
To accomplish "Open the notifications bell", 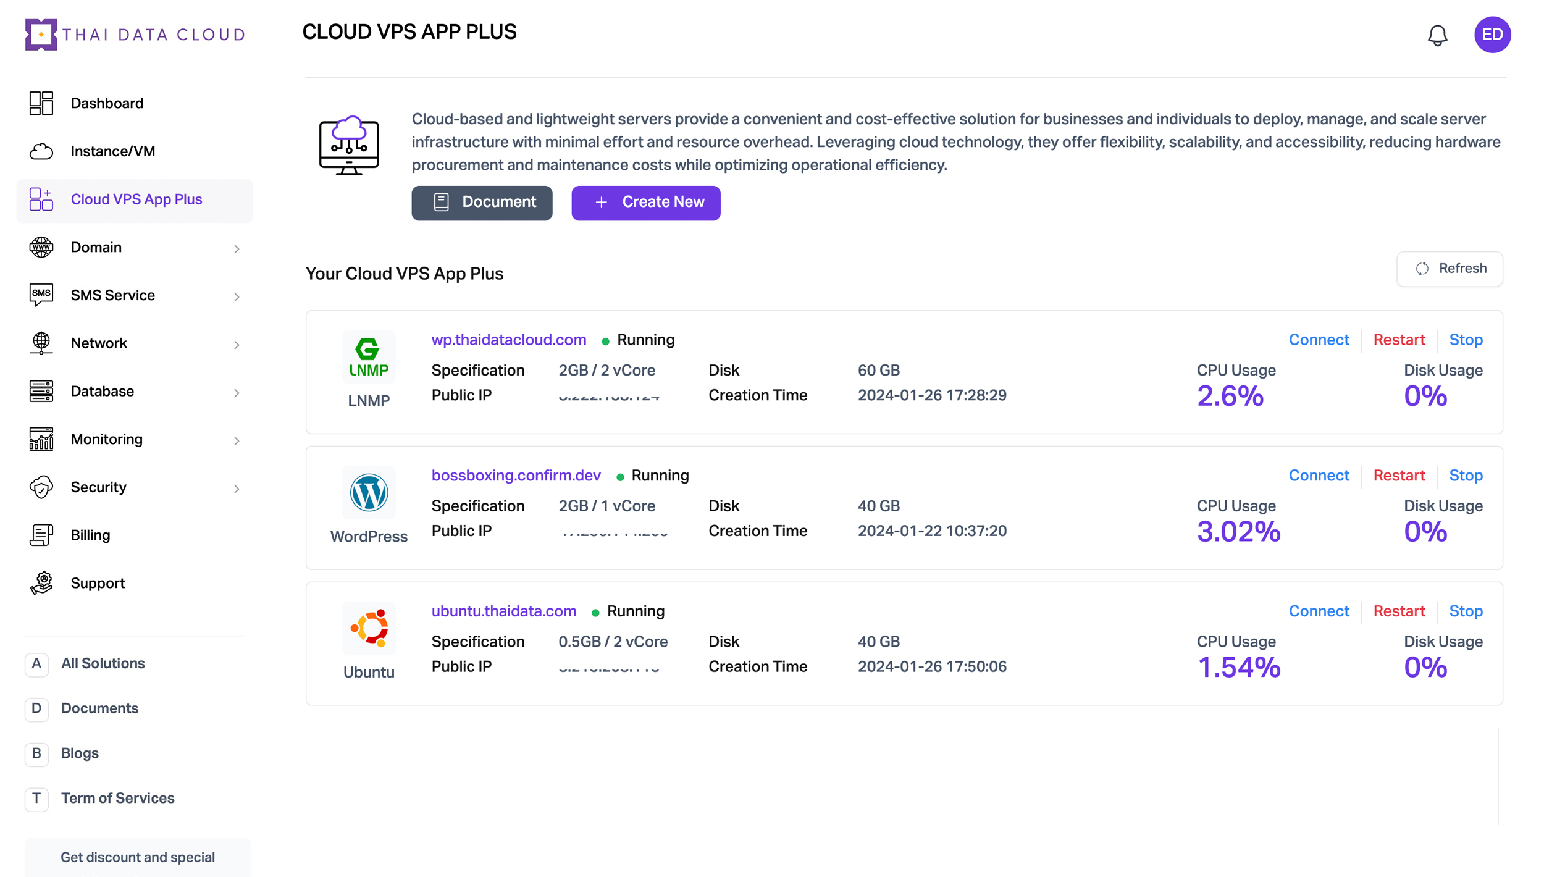I will click(x=1437, y=35).
